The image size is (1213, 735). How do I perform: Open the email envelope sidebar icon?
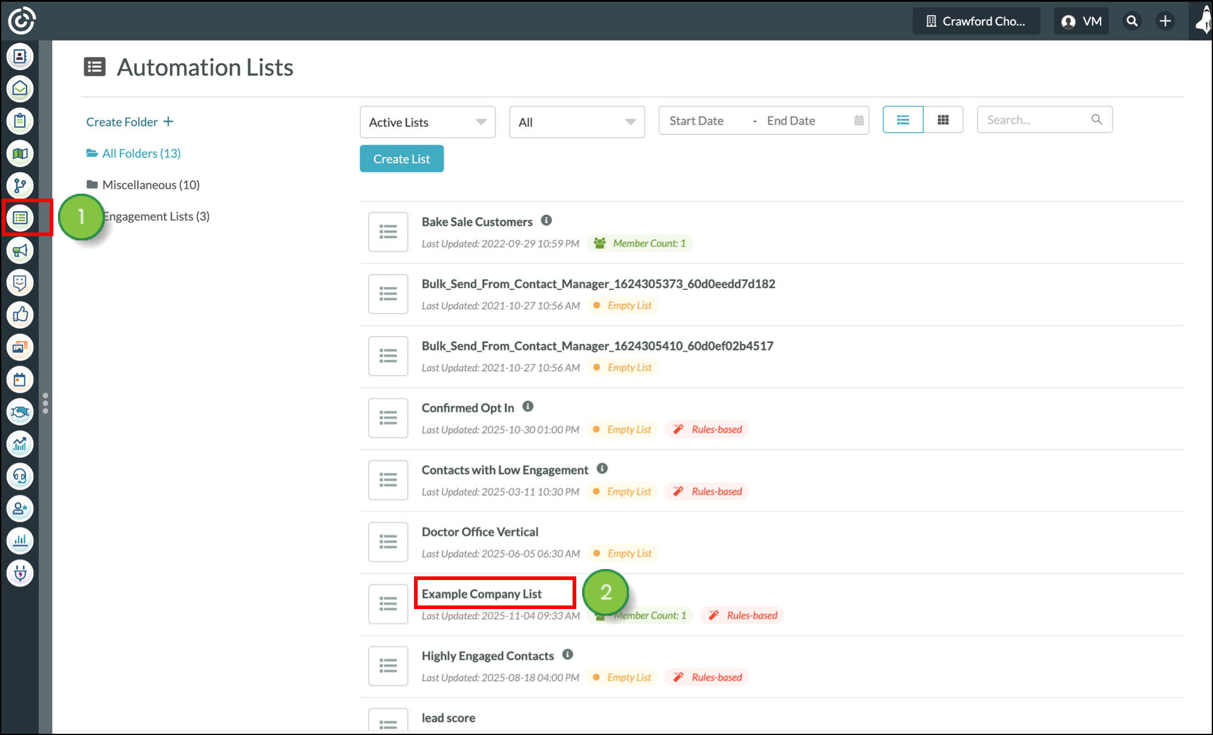click(20, 89)
